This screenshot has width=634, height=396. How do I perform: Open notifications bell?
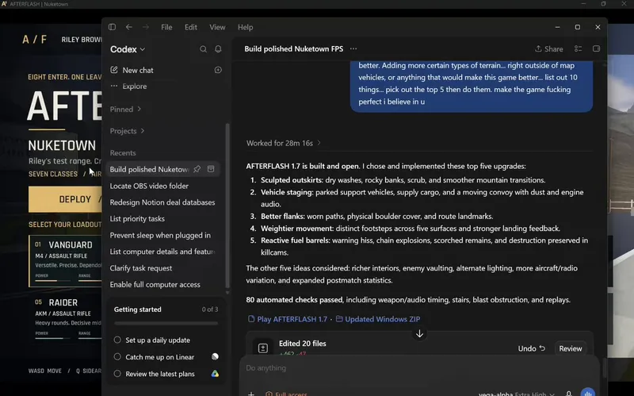(x=218, y=49)
